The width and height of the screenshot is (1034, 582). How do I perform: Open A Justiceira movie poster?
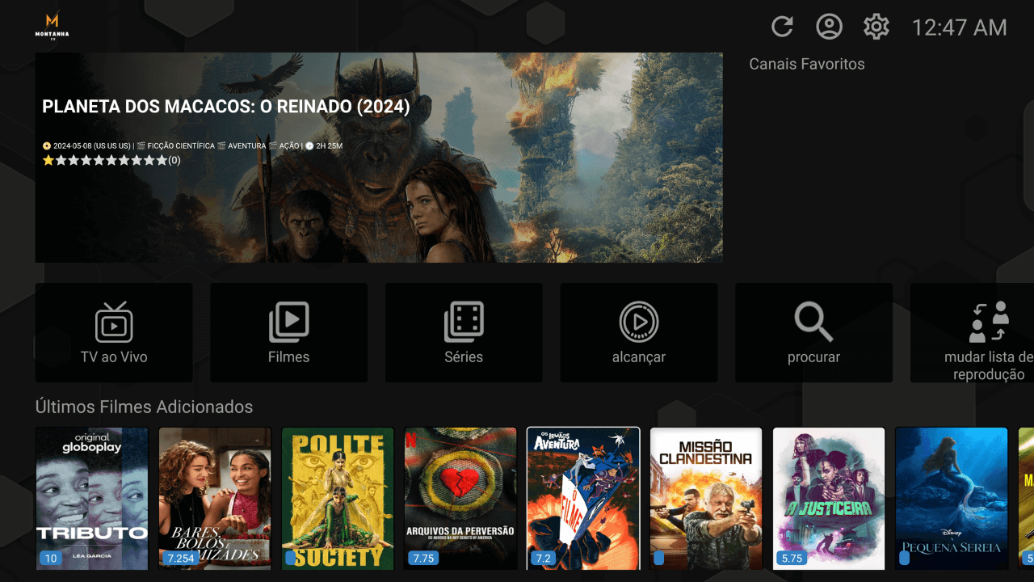click(829, 499)
